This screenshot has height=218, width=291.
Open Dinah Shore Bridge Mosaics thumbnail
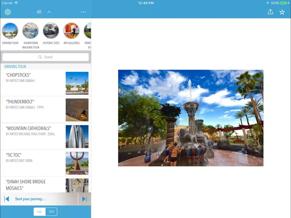[77, 185]
